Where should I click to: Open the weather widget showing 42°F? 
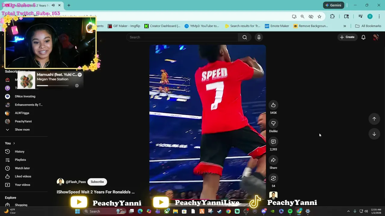10,211
